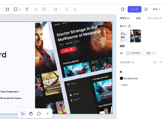Select the Rectangle shape tool
Screen dimensions: 165x119
[x=16, y=9]
